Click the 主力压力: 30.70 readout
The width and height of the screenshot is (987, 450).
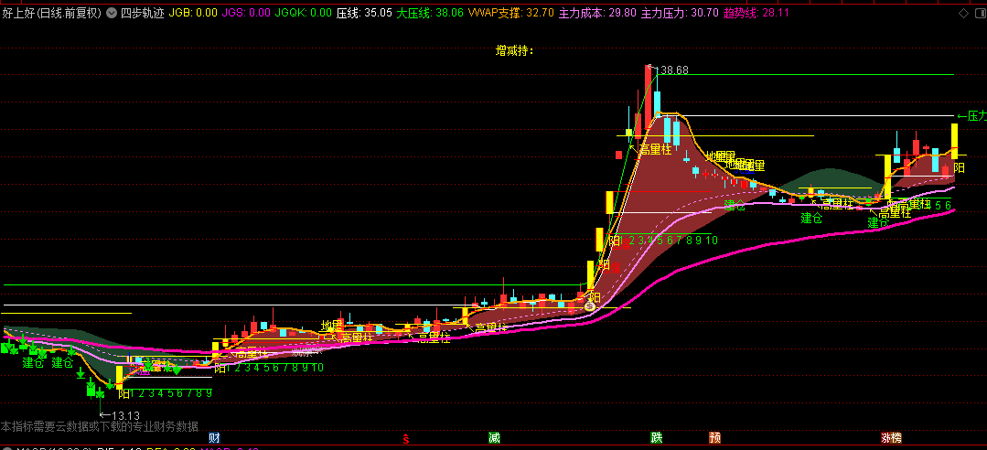click(680, 13)
